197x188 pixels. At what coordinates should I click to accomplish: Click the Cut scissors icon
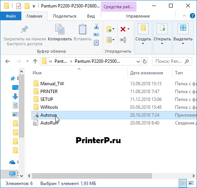[96, 26]
